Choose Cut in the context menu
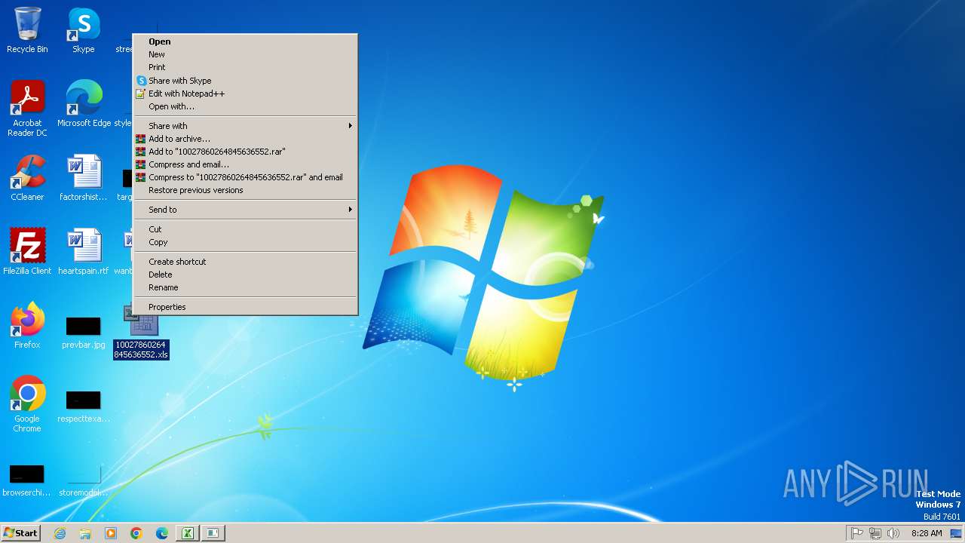This screenshot has width=965, height=543. [245, 229]
